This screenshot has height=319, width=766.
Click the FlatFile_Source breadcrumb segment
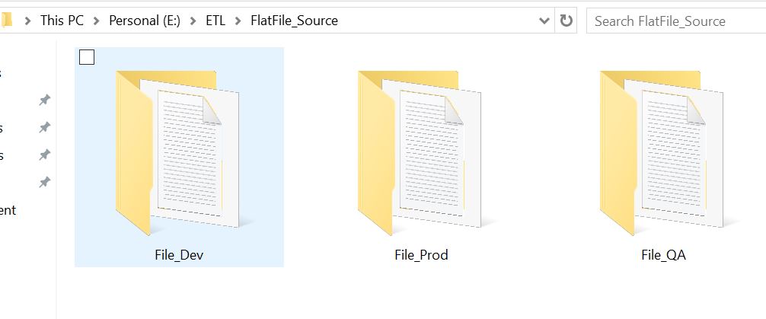point(294,21)
